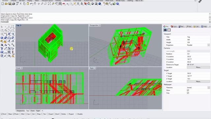This screenshot has height=119, width=211.
Task: Toggle the Quad osnap checkbox
Action: tap(48, 114)
